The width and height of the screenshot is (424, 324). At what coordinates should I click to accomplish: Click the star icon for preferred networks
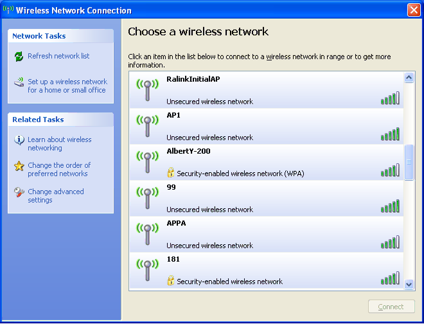(19, 166)
